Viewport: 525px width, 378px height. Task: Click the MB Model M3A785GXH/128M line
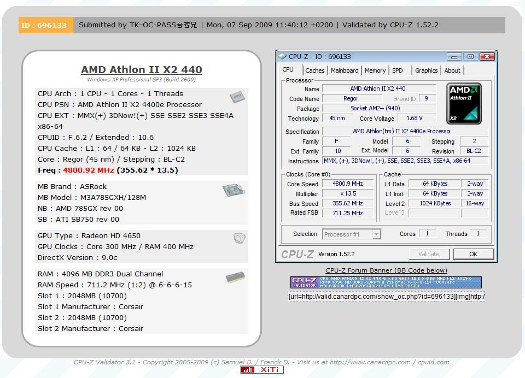coord(92,197)
